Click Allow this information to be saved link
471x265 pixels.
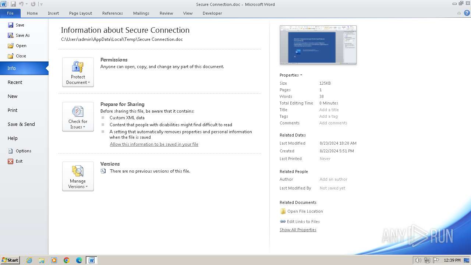tap(154, 144)
